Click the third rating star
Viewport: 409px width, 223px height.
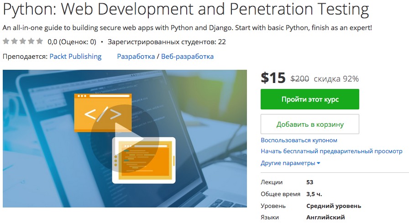pos(22,41)
